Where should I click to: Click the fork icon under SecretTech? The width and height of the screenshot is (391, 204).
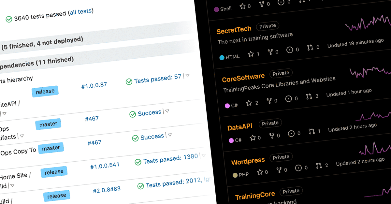pos(270,52)
